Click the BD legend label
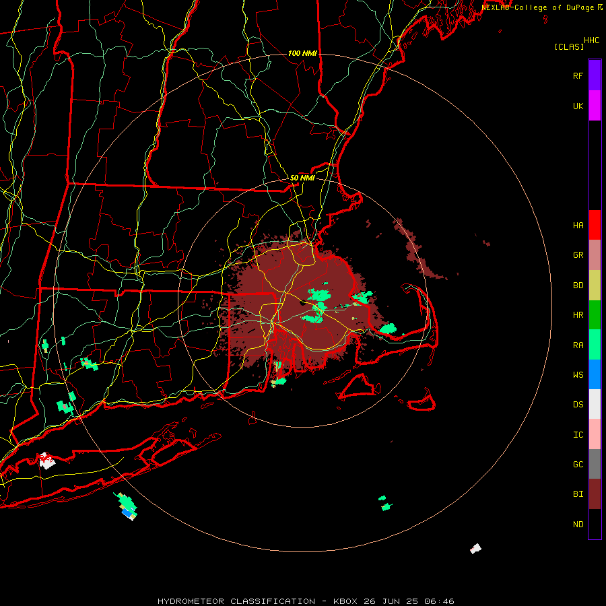606x606 pixels. pyautogui.click(x=578, y=285)
